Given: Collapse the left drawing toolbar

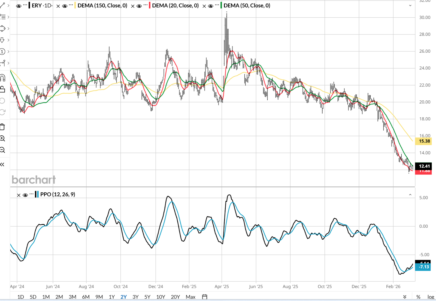Looking at the screenshot, I should pos(2,164).
